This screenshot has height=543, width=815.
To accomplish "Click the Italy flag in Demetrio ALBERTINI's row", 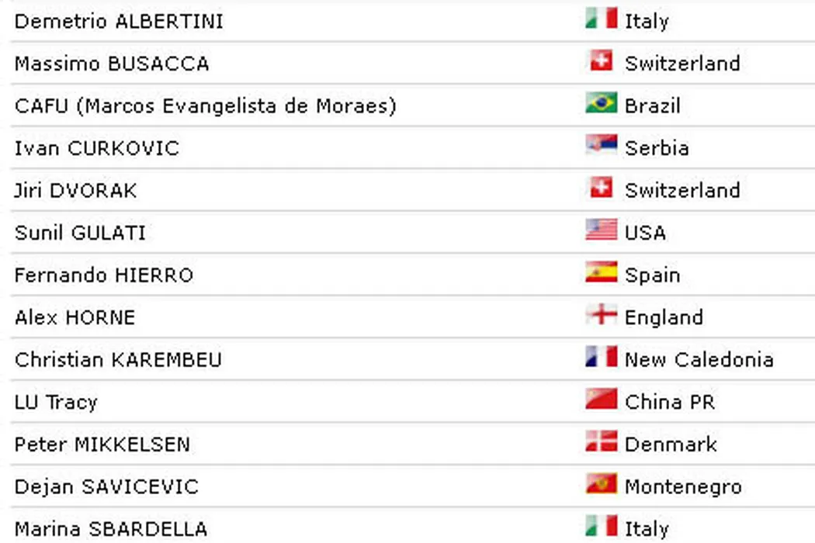I will click(601, 19).
